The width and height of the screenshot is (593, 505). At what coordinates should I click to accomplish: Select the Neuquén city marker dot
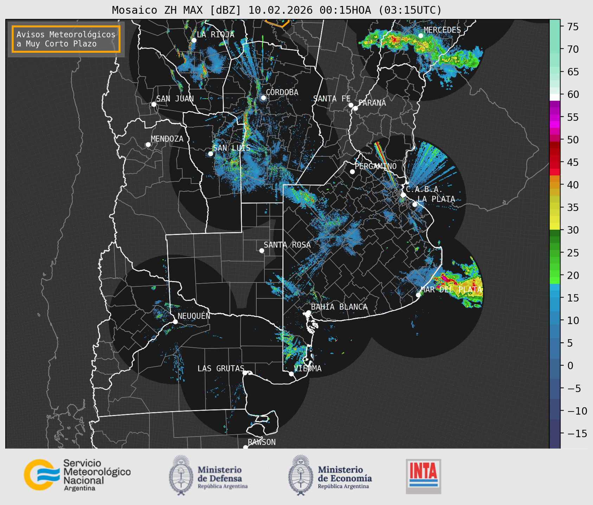[175, 322]
